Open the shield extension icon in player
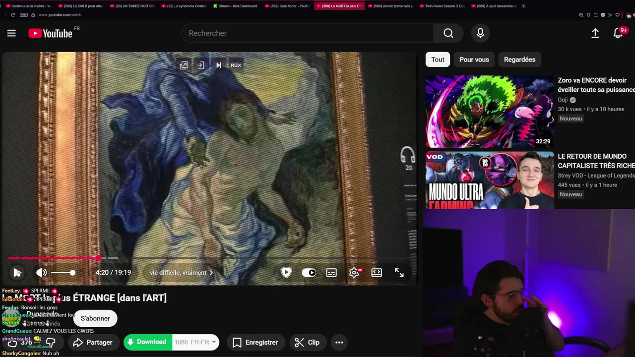The width and height of the screenshot is (635, 357). coord(286,272)
